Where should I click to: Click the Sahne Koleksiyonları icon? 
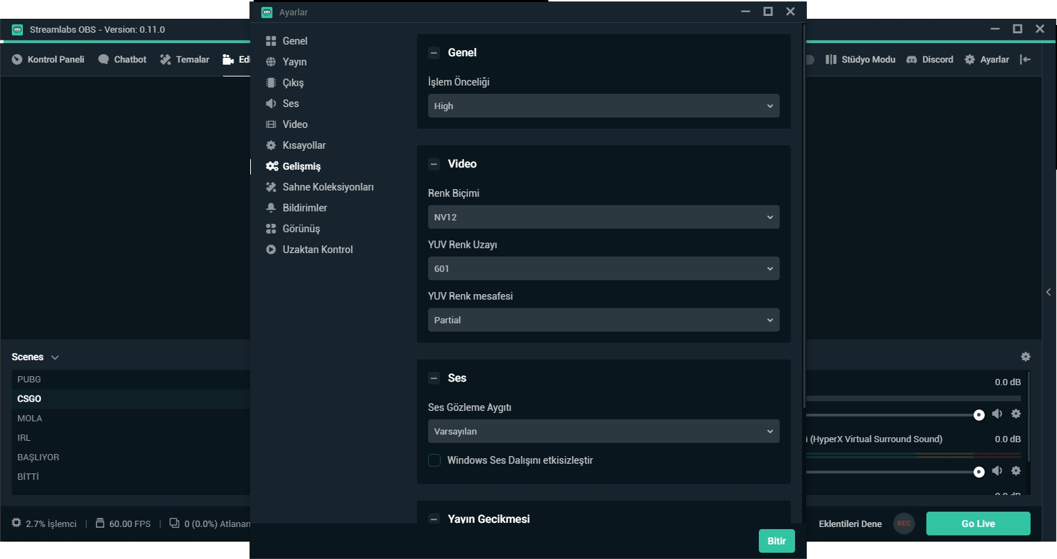(271, 187)
